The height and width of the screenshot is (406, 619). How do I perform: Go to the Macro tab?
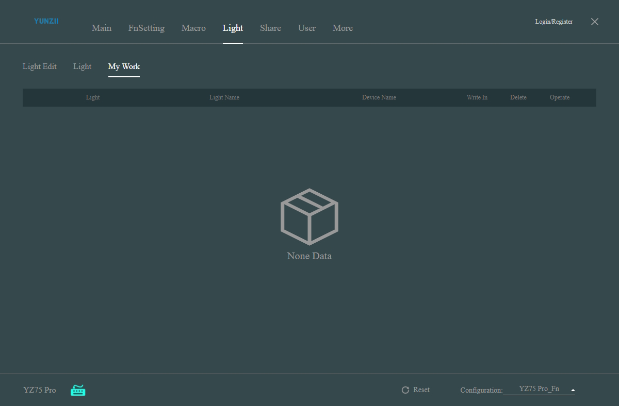point(193,28)
